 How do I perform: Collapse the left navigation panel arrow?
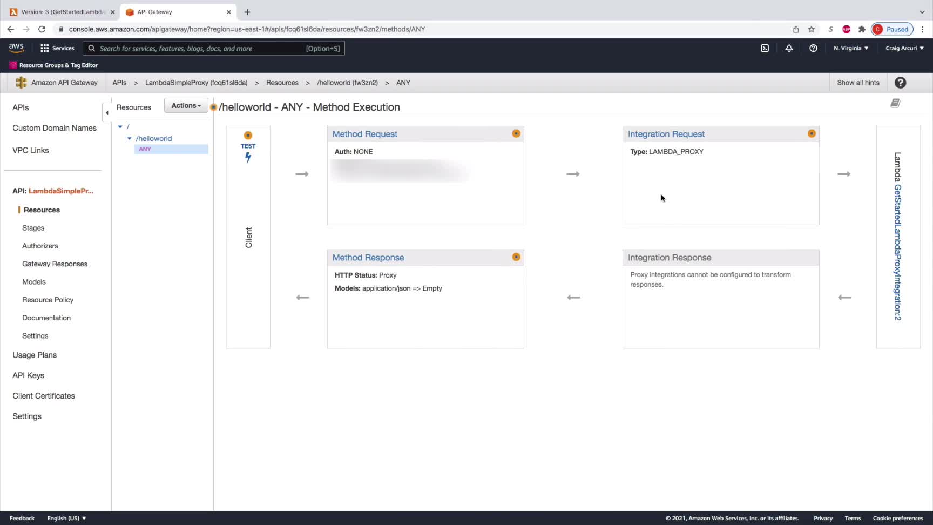point(107,112)
